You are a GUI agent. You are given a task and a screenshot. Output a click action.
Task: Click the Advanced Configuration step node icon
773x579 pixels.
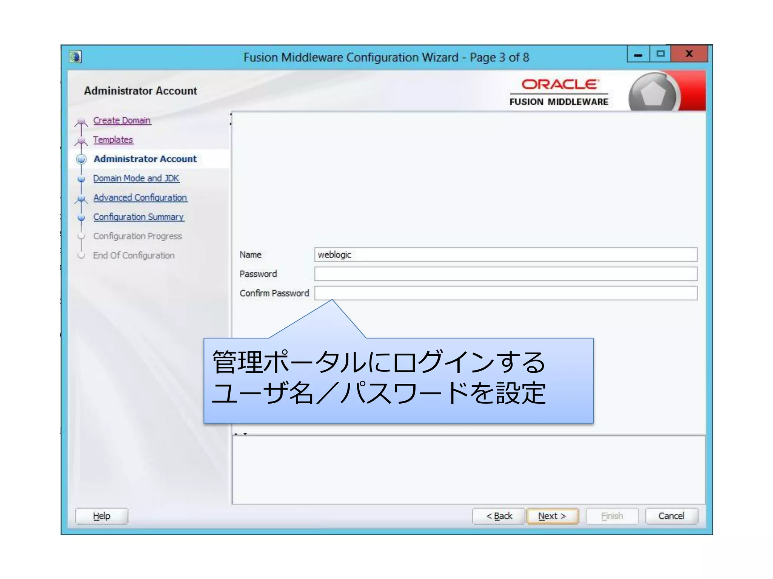pyautogui.click(x=81, y=198)
